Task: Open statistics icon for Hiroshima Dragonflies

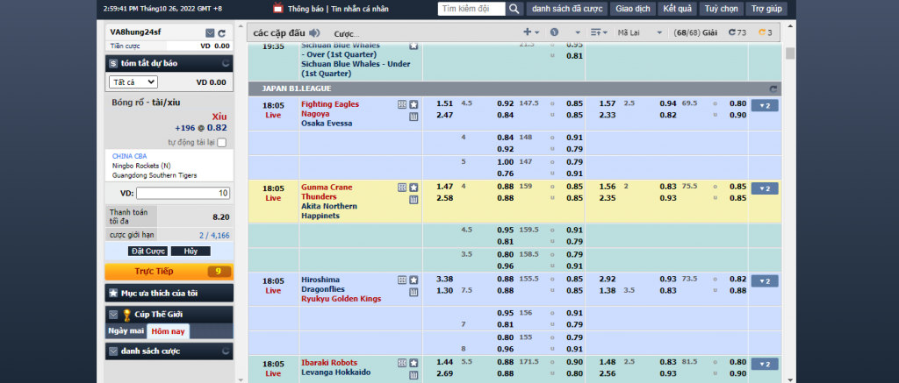Action: tap(402, 280)
